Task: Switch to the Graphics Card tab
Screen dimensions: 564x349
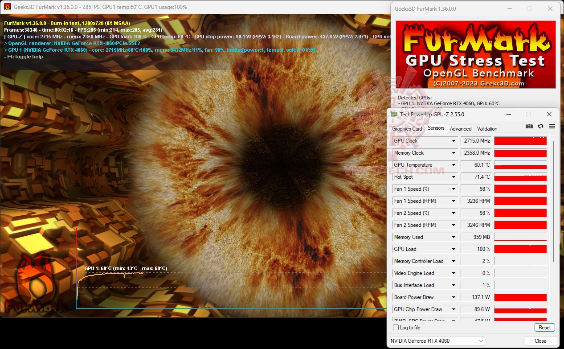Action: click(x=407, y=129)
